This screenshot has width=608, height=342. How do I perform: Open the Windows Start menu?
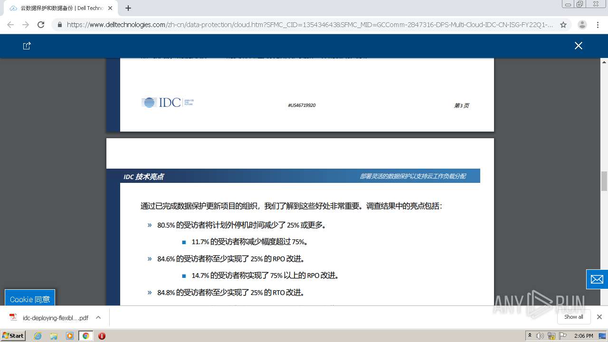(x=13, y=335)
